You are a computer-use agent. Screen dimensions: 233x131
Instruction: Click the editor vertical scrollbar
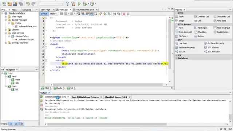pyautogui.click(x=170, y=44)
